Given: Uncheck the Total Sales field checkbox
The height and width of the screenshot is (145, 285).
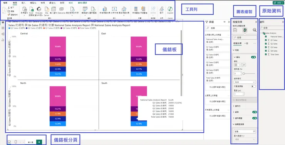Looking at the screenshot, I should coord(266,54).
